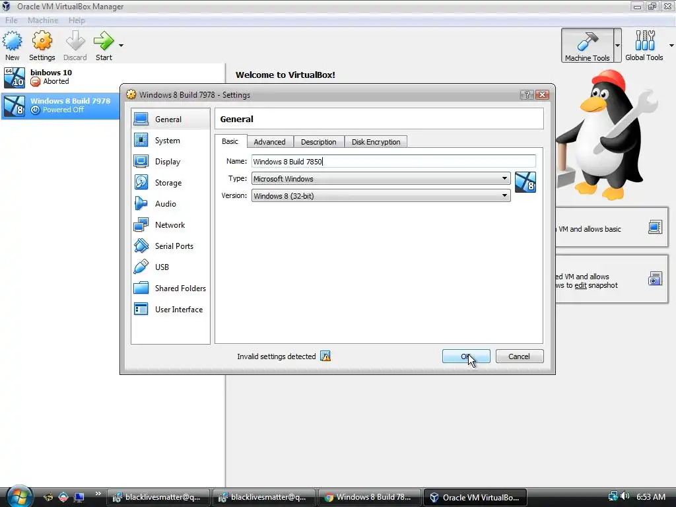The width and height of the screenshot is (676, 507).
Task: Open Serial Ports settings category
Action: coord(170,246)
